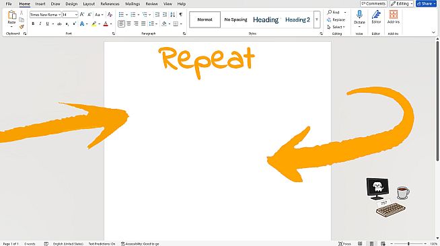Increase paragraph indent
Viewport: 440px width, 246px height.
tap(165, 15)
